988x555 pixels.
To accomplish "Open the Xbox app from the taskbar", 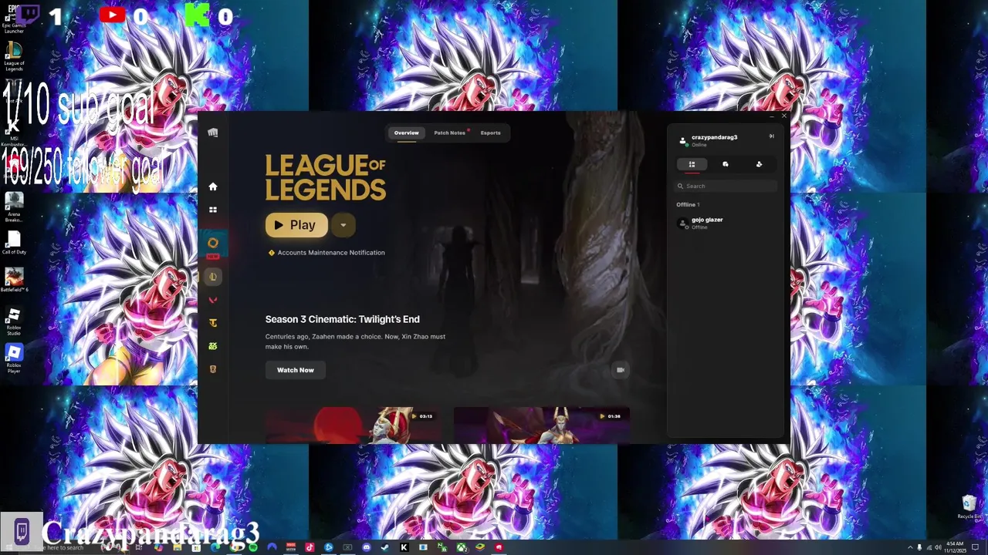I will click(x=462, y=547).
